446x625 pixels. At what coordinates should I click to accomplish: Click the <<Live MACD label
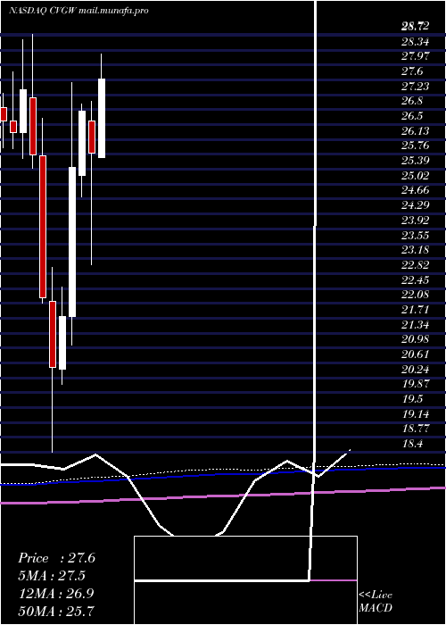(376, 602)
